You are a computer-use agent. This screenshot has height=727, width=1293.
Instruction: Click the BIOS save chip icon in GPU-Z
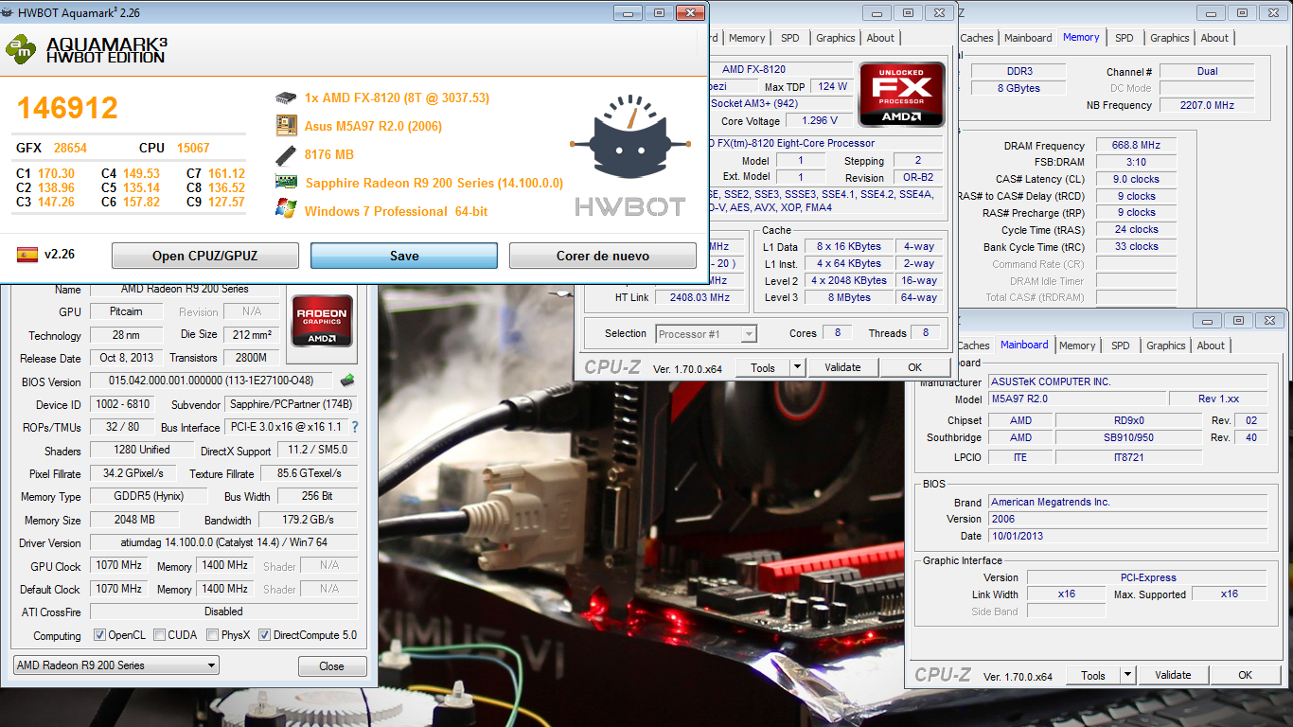347,381
